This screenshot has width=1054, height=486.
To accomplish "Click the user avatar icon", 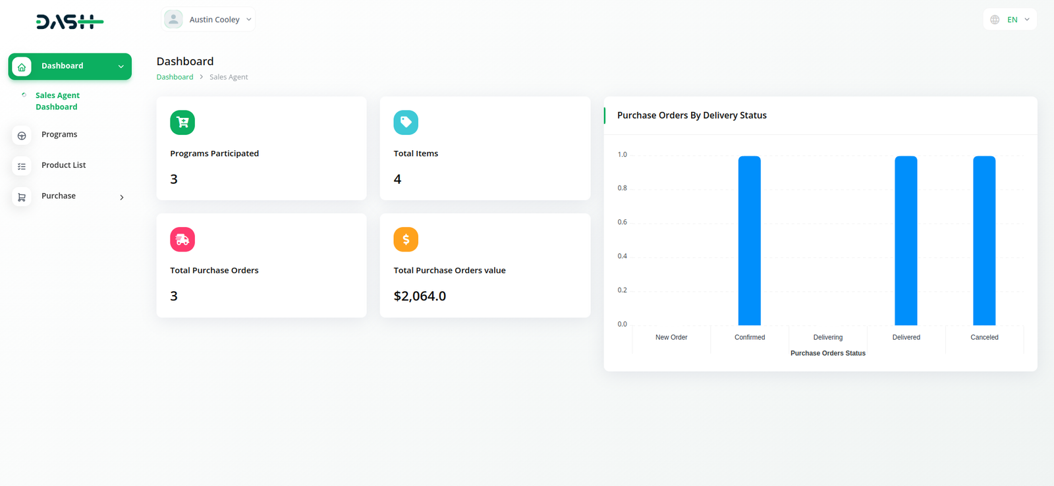I will [x=173, y=20].
